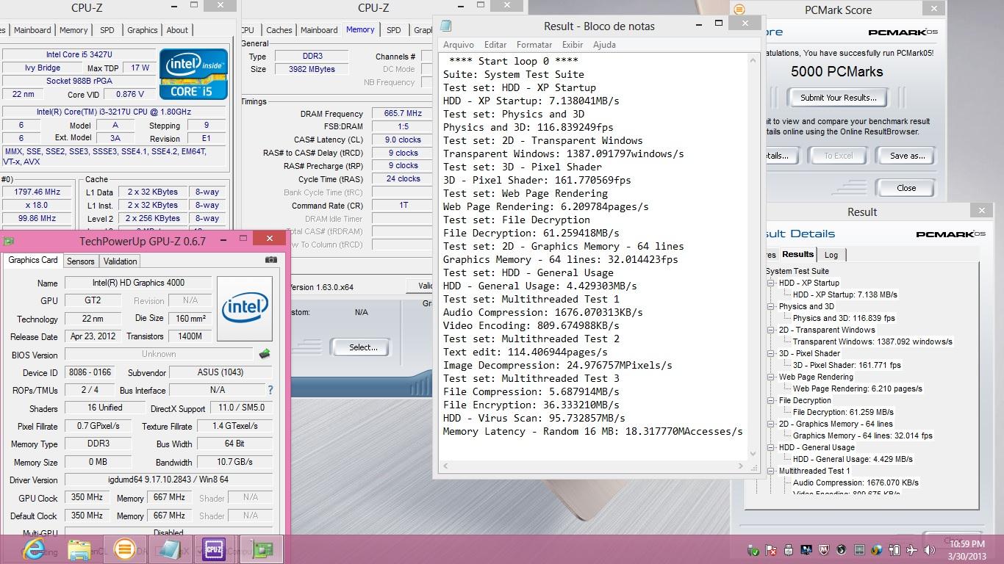The image size is (1004, 564).
Task: Switch to the PCMark orange taskbar button
Action: point(124,549)
